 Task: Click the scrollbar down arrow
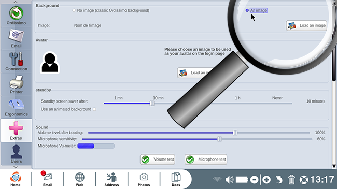pos(334,166)
